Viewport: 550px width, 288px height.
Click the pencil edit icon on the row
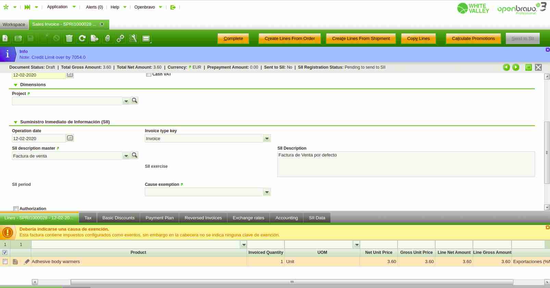(x=27, y=262)
